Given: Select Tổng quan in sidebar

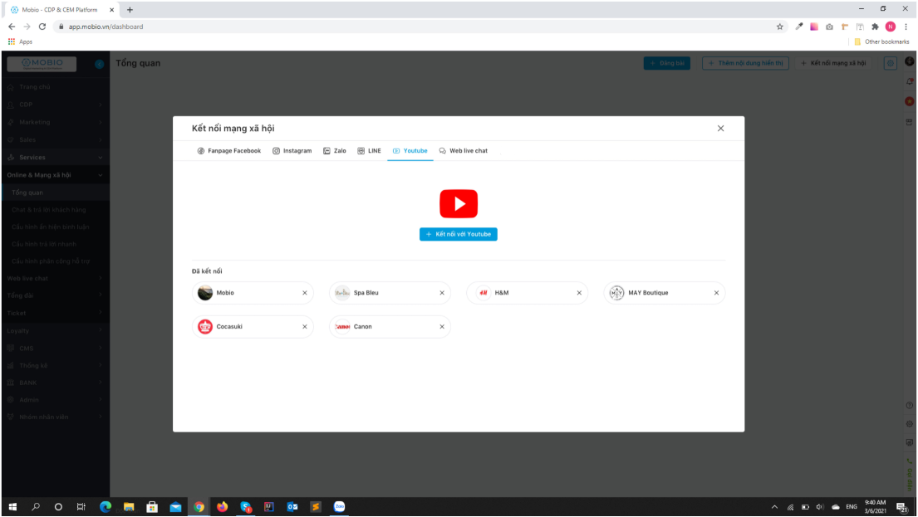Looking at the screenshot, I should [x=55, y=193].
